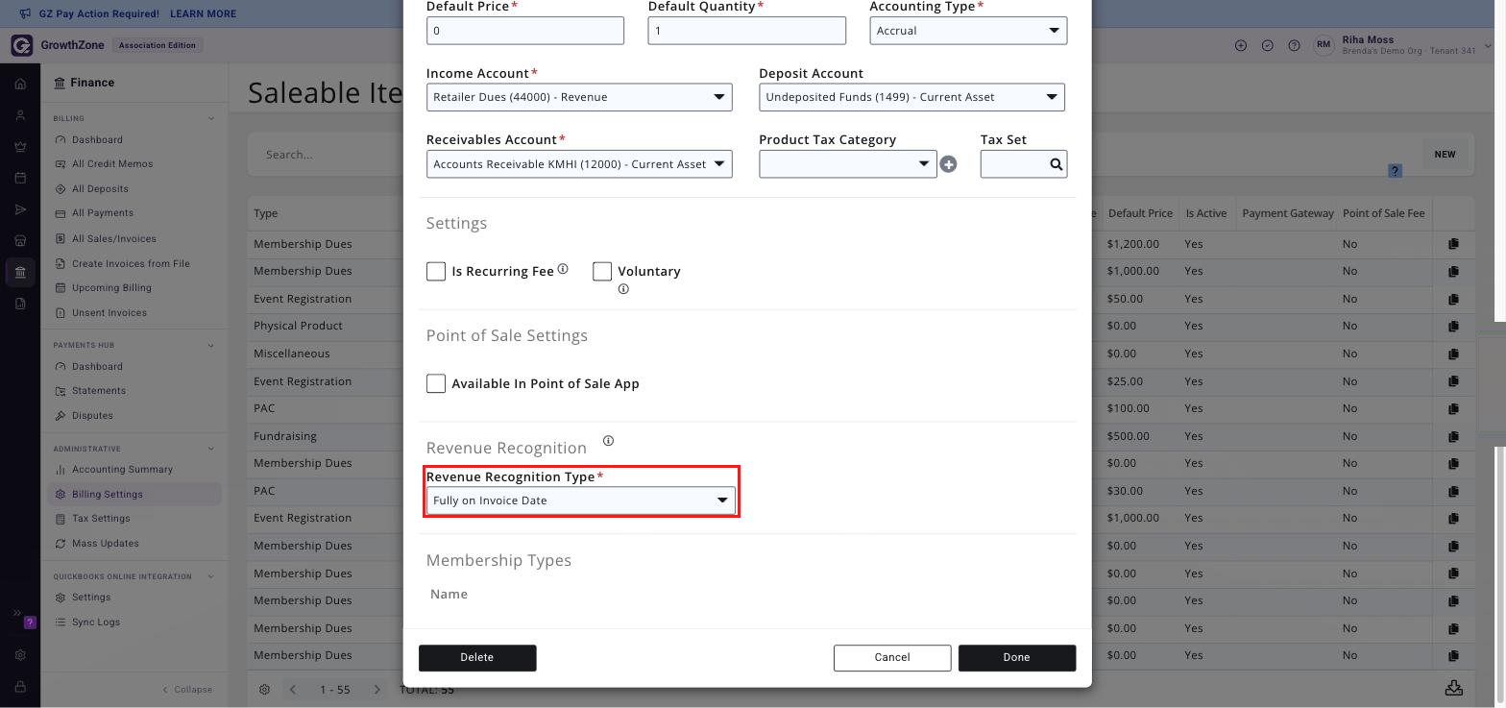Open the contacts person icon in left rail

[x=20, y=115]
